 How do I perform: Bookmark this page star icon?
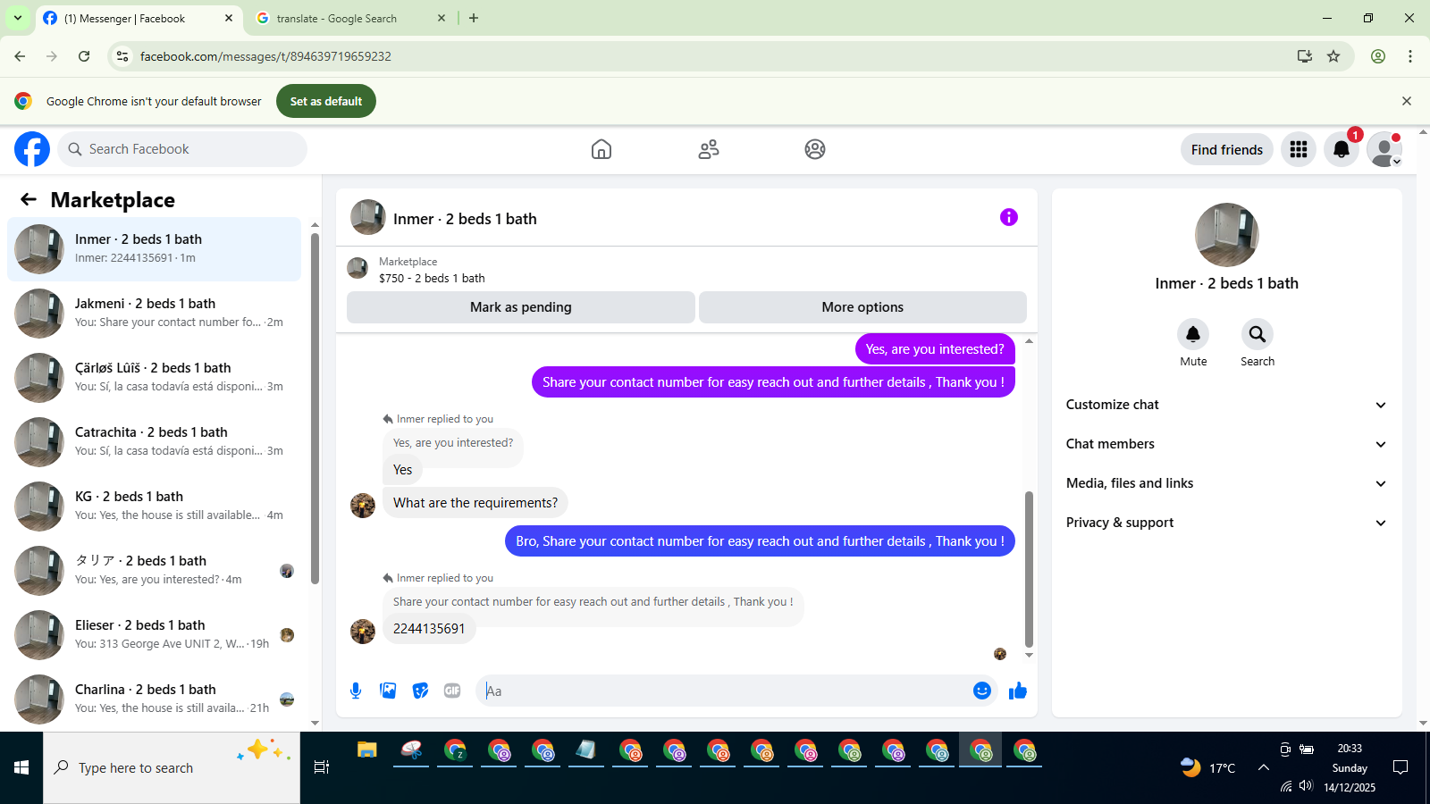click(1333, 56)
